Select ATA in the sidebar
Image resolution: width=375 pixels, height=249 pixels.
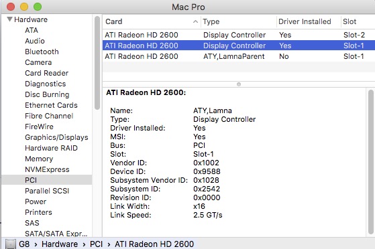(32, 30)
